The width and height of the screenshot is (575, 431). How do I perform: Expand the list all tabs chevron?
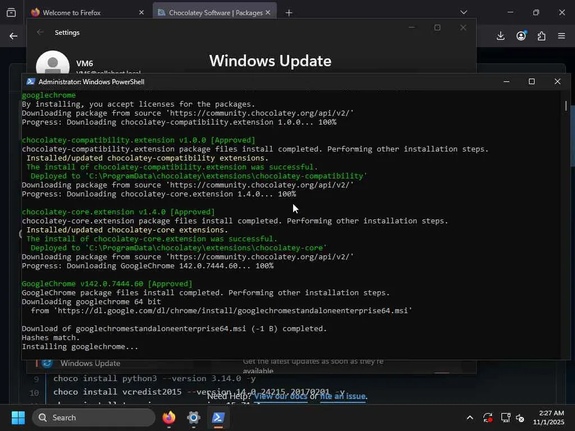[463, 12]
